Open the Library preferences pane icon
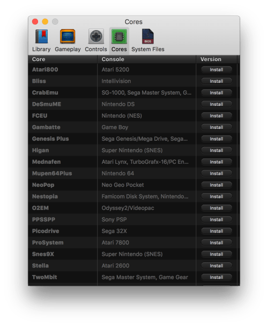Screen dimensions: 268x326 (x=41, y=37)
